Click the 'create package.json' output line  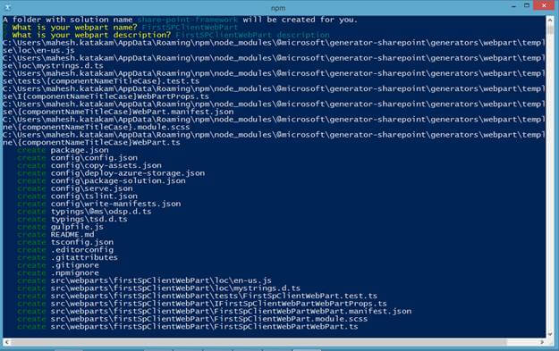[x=63, y=150]
